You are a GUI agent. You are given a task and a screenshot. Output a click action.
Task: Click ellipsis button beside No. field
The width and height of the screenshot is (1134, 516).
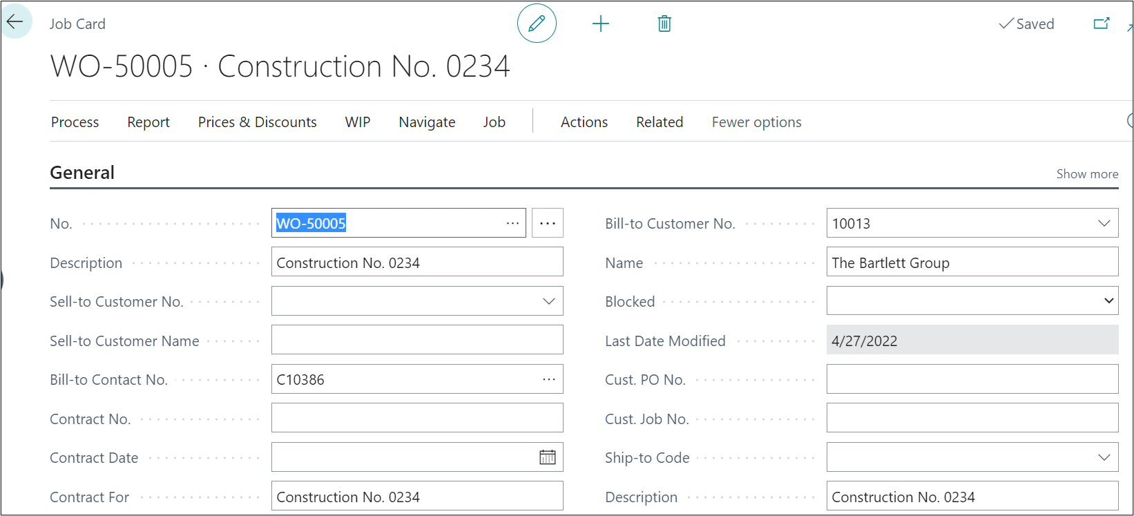(x=548, y=223)
